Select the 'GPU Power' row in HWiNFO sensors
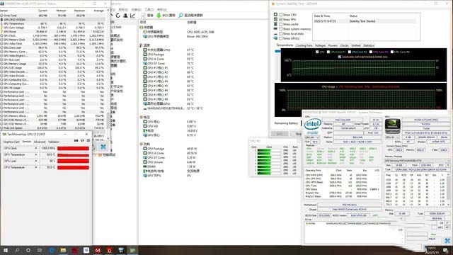Viewport: 453px width, 255px height. tap(52, 31)
